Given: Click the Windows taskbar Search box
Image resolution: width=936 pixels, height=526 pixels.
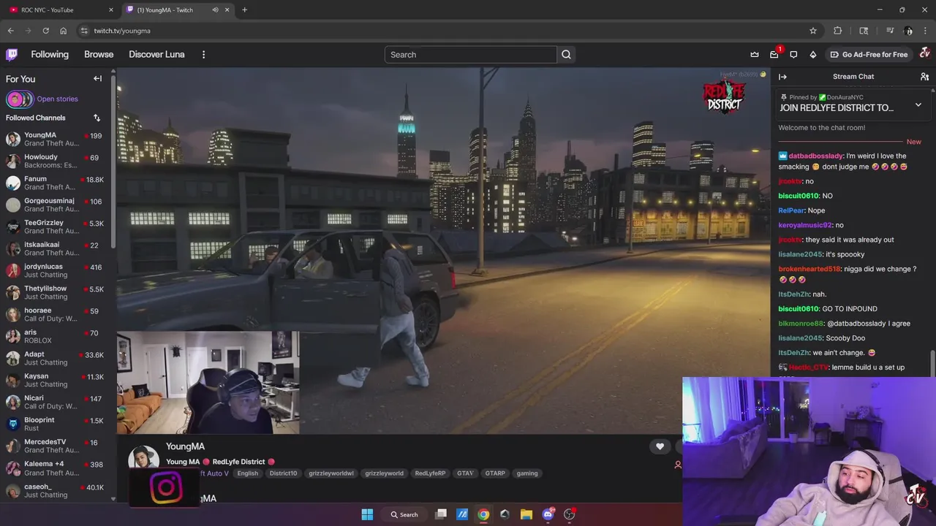Looking at the screenshot, I should point(404,514).
